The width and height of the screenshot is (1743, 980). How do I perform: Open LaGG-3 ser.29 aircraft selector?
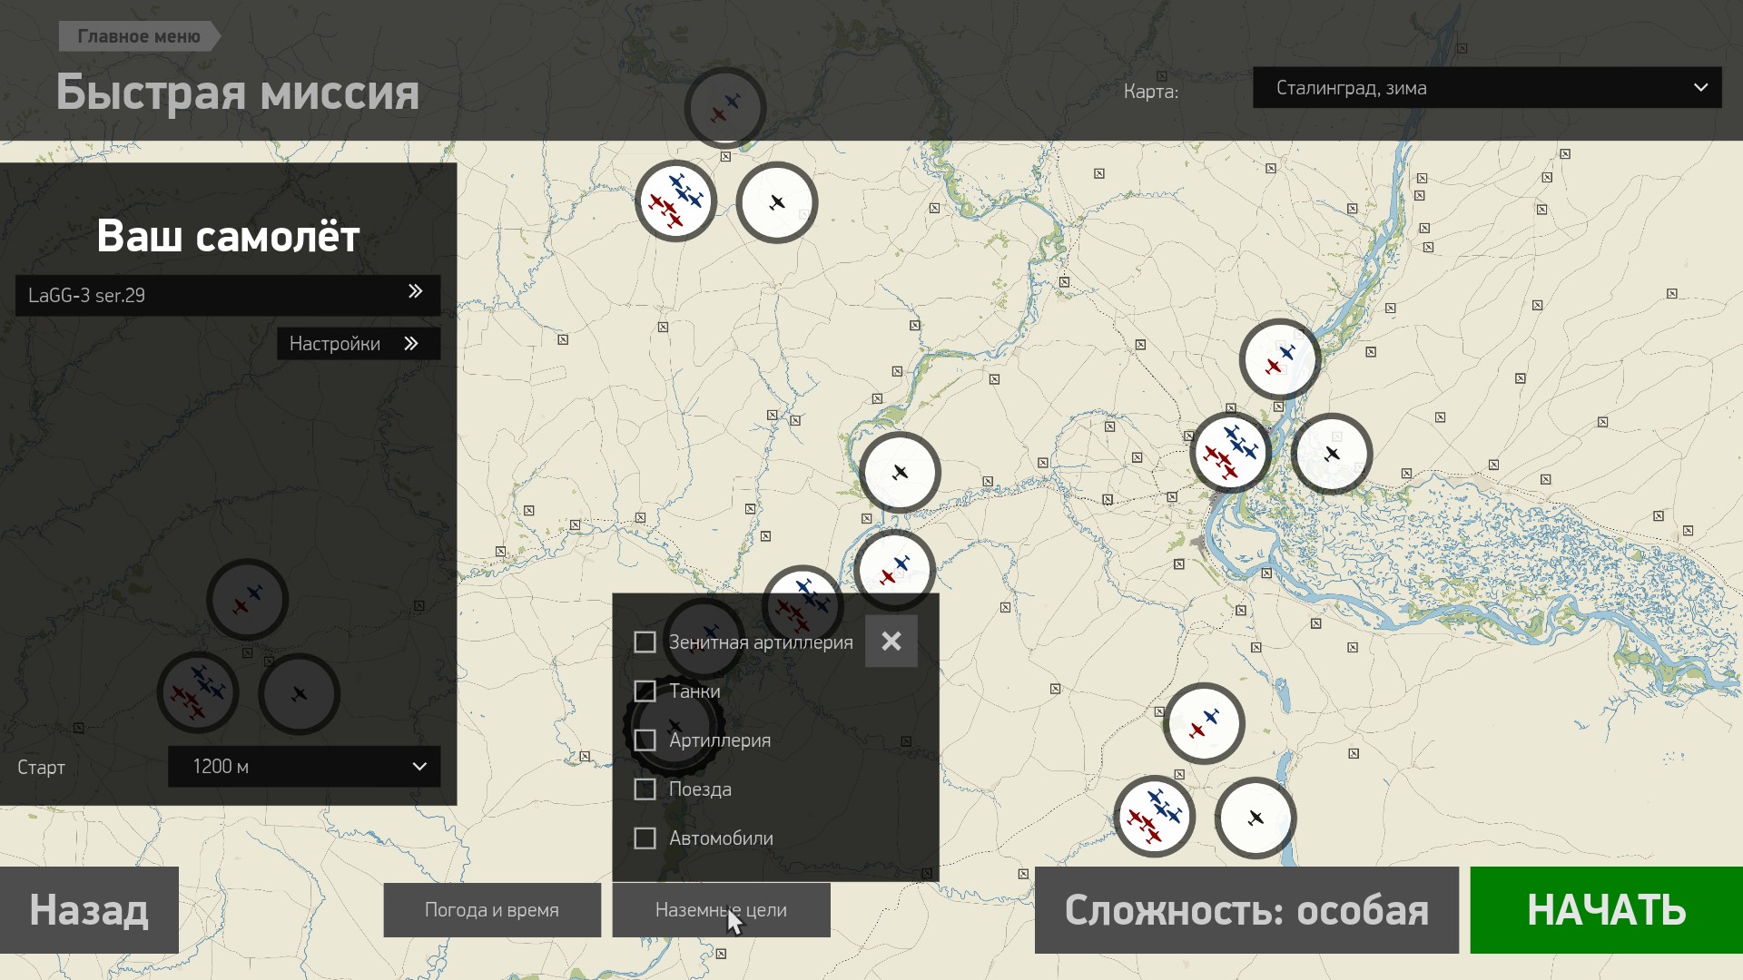pos(227,295)
